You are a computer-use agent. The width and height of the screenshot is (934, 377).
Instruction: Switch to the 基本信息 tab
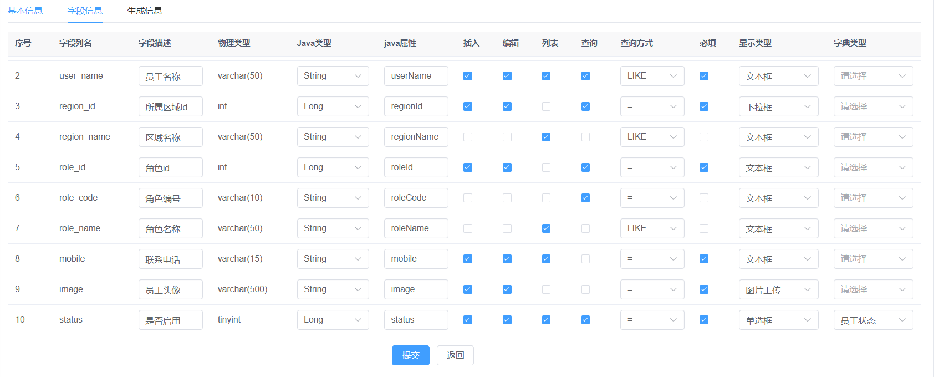[x=25, y=11]
